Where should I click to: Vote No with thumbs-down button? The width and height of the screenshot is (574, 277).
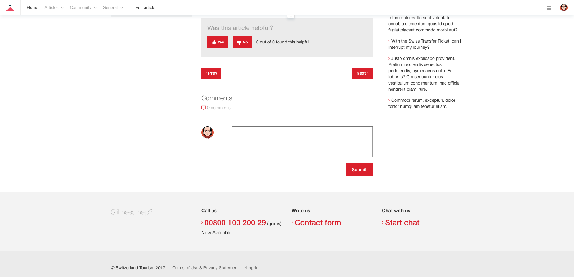(242, 42)
